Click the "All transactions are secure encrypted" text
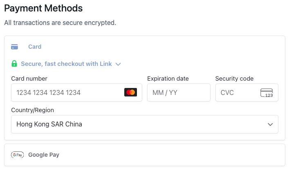 (60, 23)
